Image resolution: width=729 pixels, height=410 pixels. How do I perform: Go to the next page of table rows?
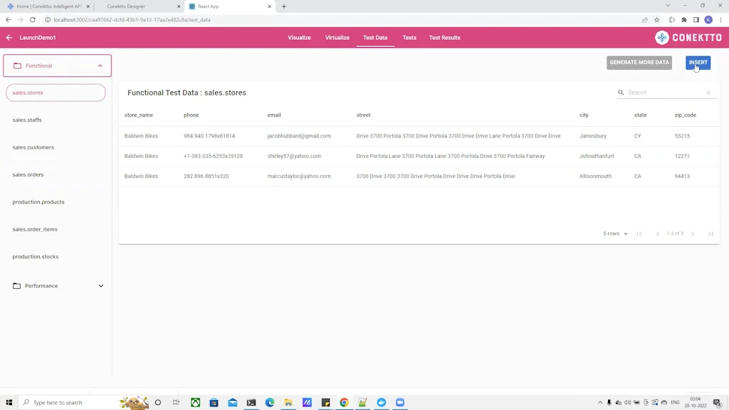click(693, 233)
